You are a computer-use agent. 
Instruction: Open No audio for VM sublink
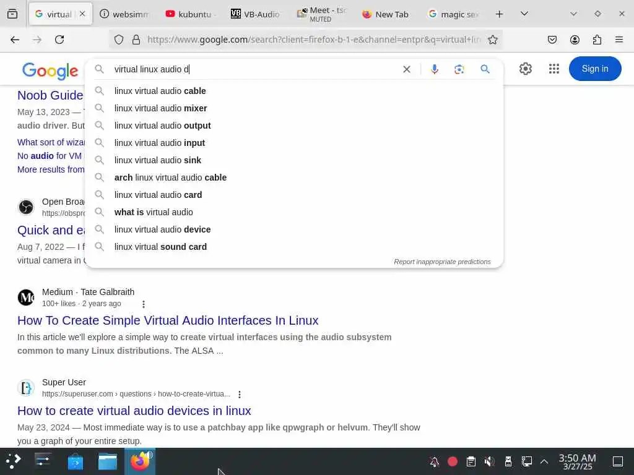[50, 156]
